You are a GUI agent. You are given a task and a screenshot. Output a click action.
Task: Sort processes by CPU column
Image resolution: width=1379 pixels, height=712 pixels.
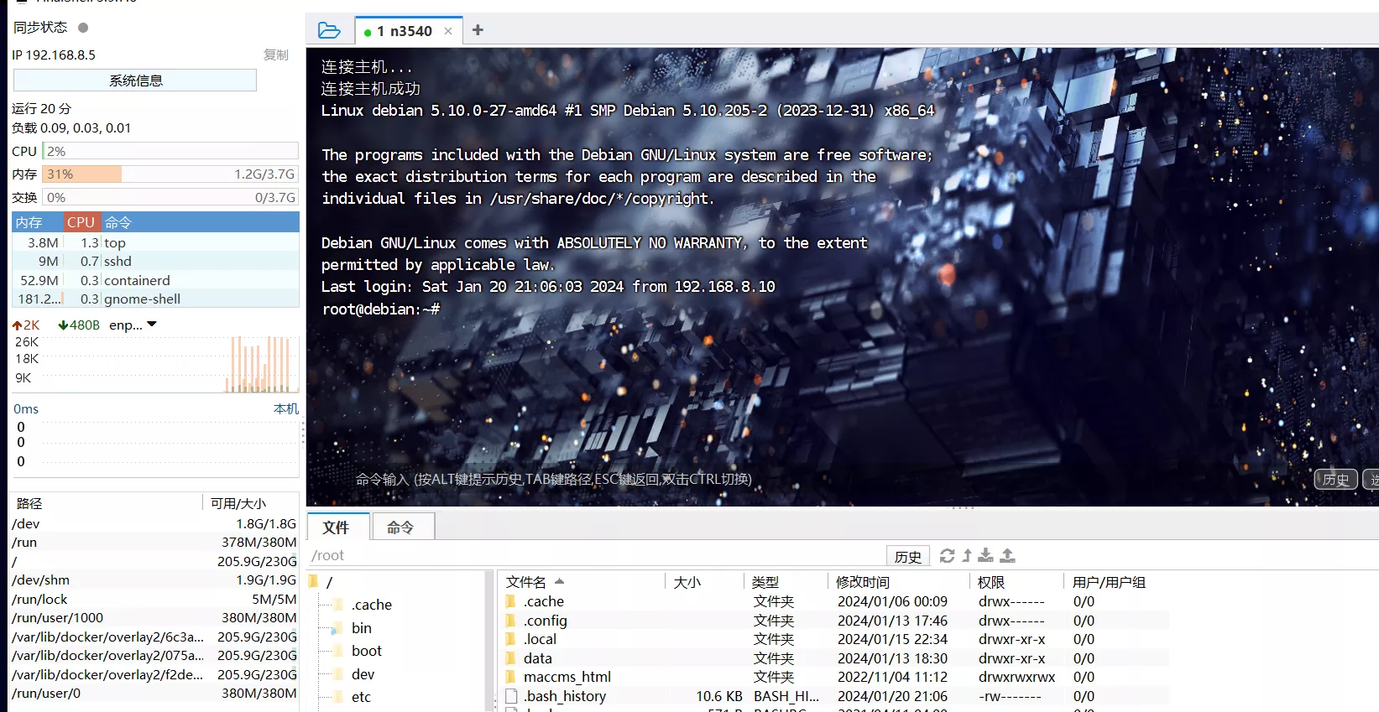click(x=81, y=222)
